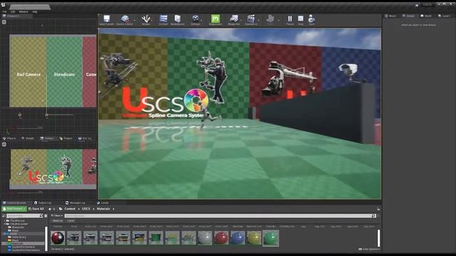This screenshot has height=256, width=456.
Task: Open the File menu
Action: (5, 12)
